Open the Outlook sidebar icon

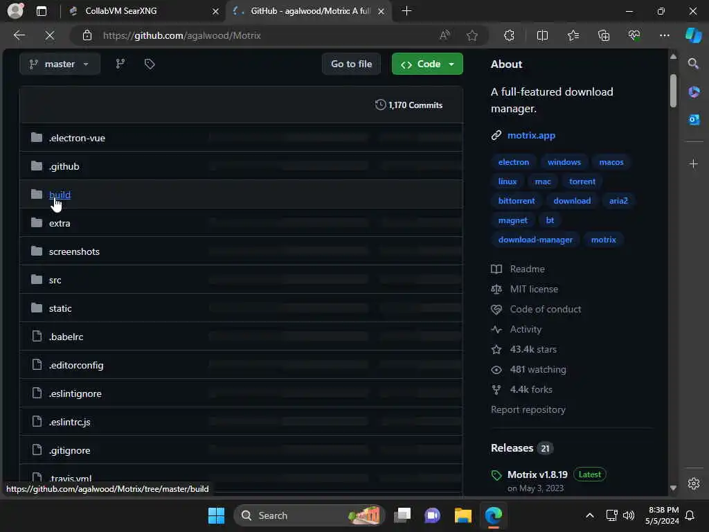coord(694,120)
